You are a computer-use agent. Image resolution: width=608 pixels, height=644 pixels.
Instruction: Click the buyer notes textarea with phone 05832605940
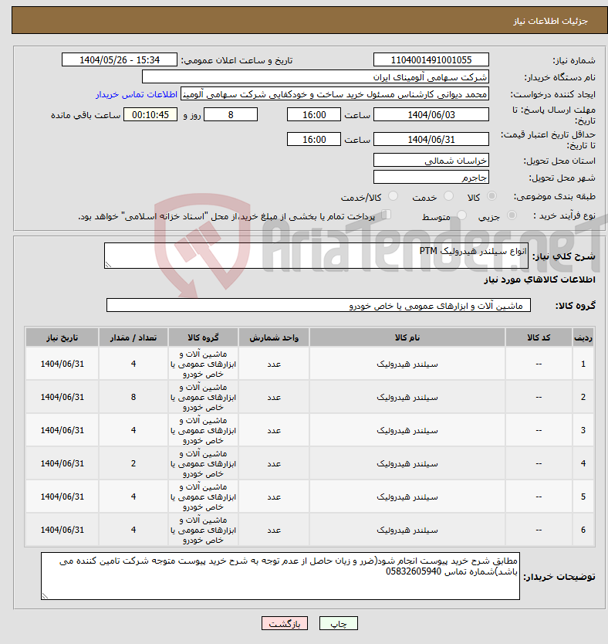coord(280,576)
